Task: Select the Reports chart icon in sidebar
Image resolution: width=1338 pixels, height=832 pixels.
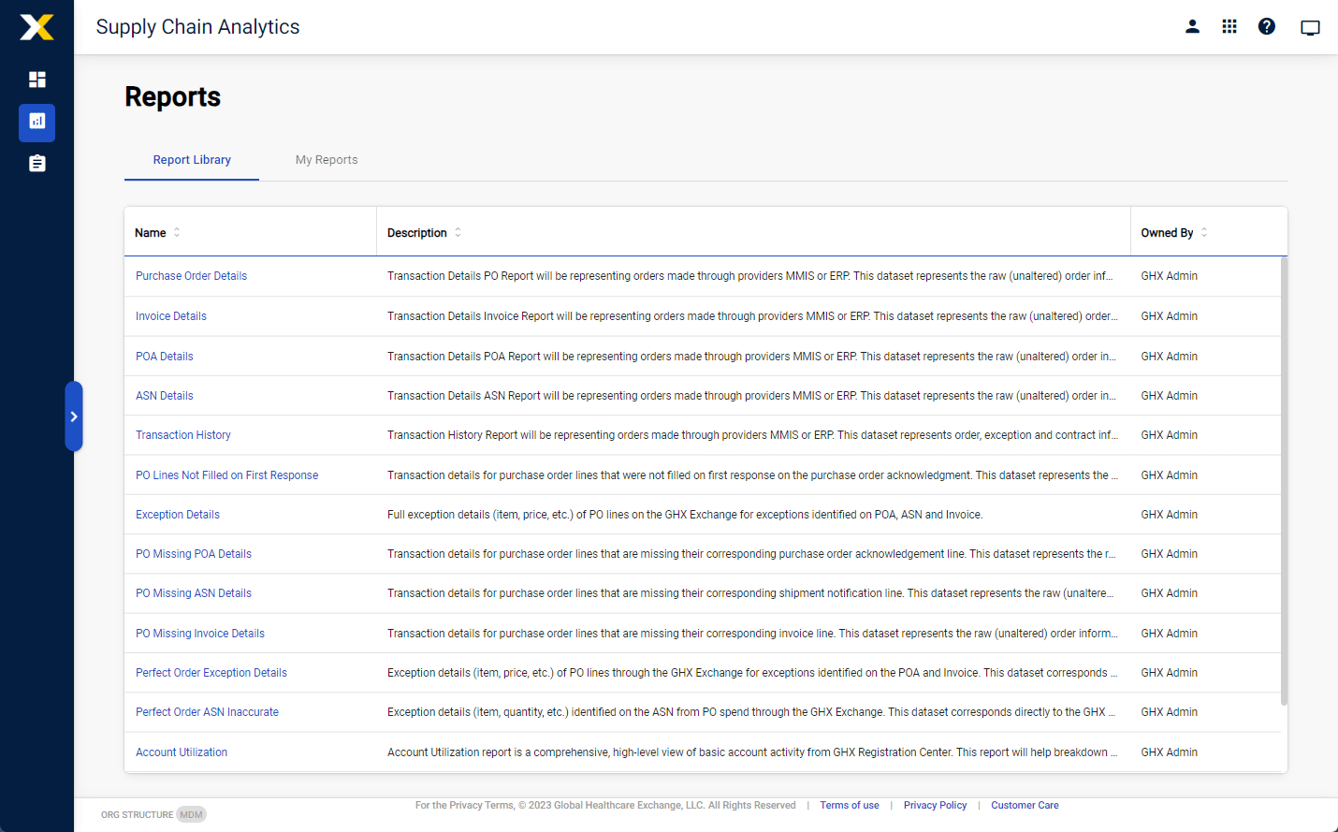Action: (x=36, y=122)
